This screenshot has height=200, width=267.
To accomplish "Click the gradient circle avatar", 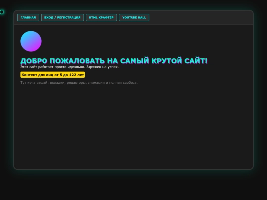I will (x=31, y=41).
